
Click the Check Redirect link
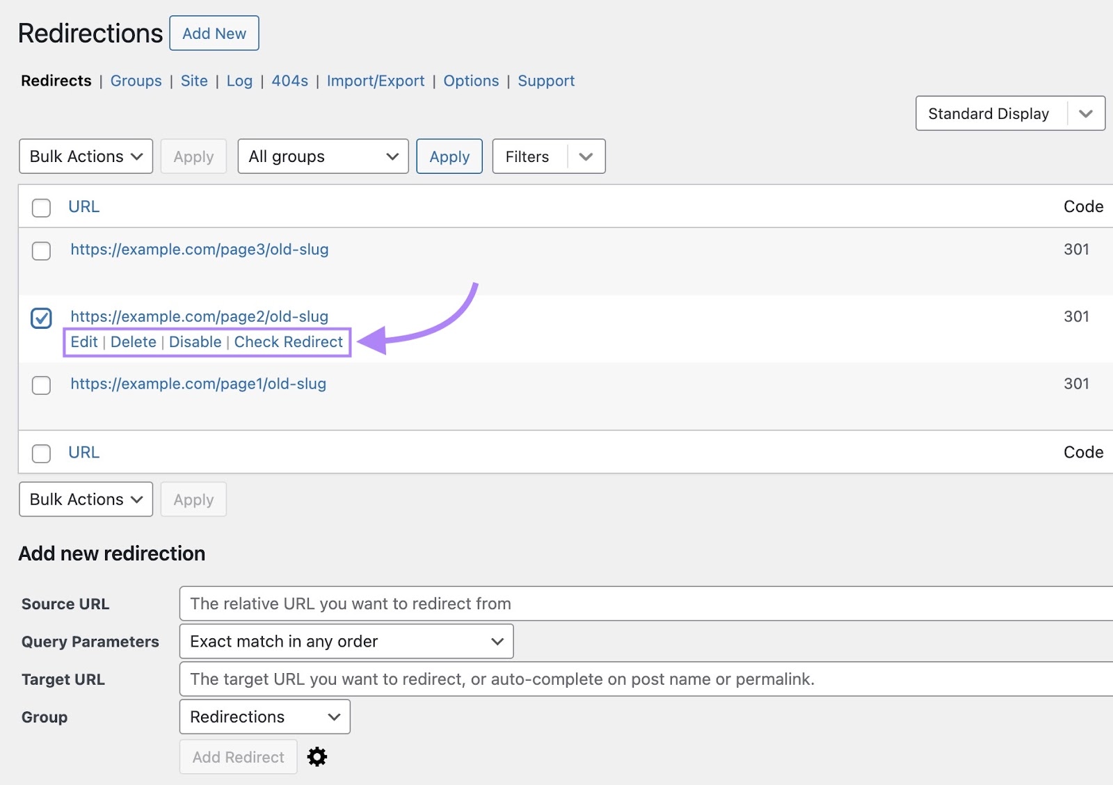click(289, 341)
